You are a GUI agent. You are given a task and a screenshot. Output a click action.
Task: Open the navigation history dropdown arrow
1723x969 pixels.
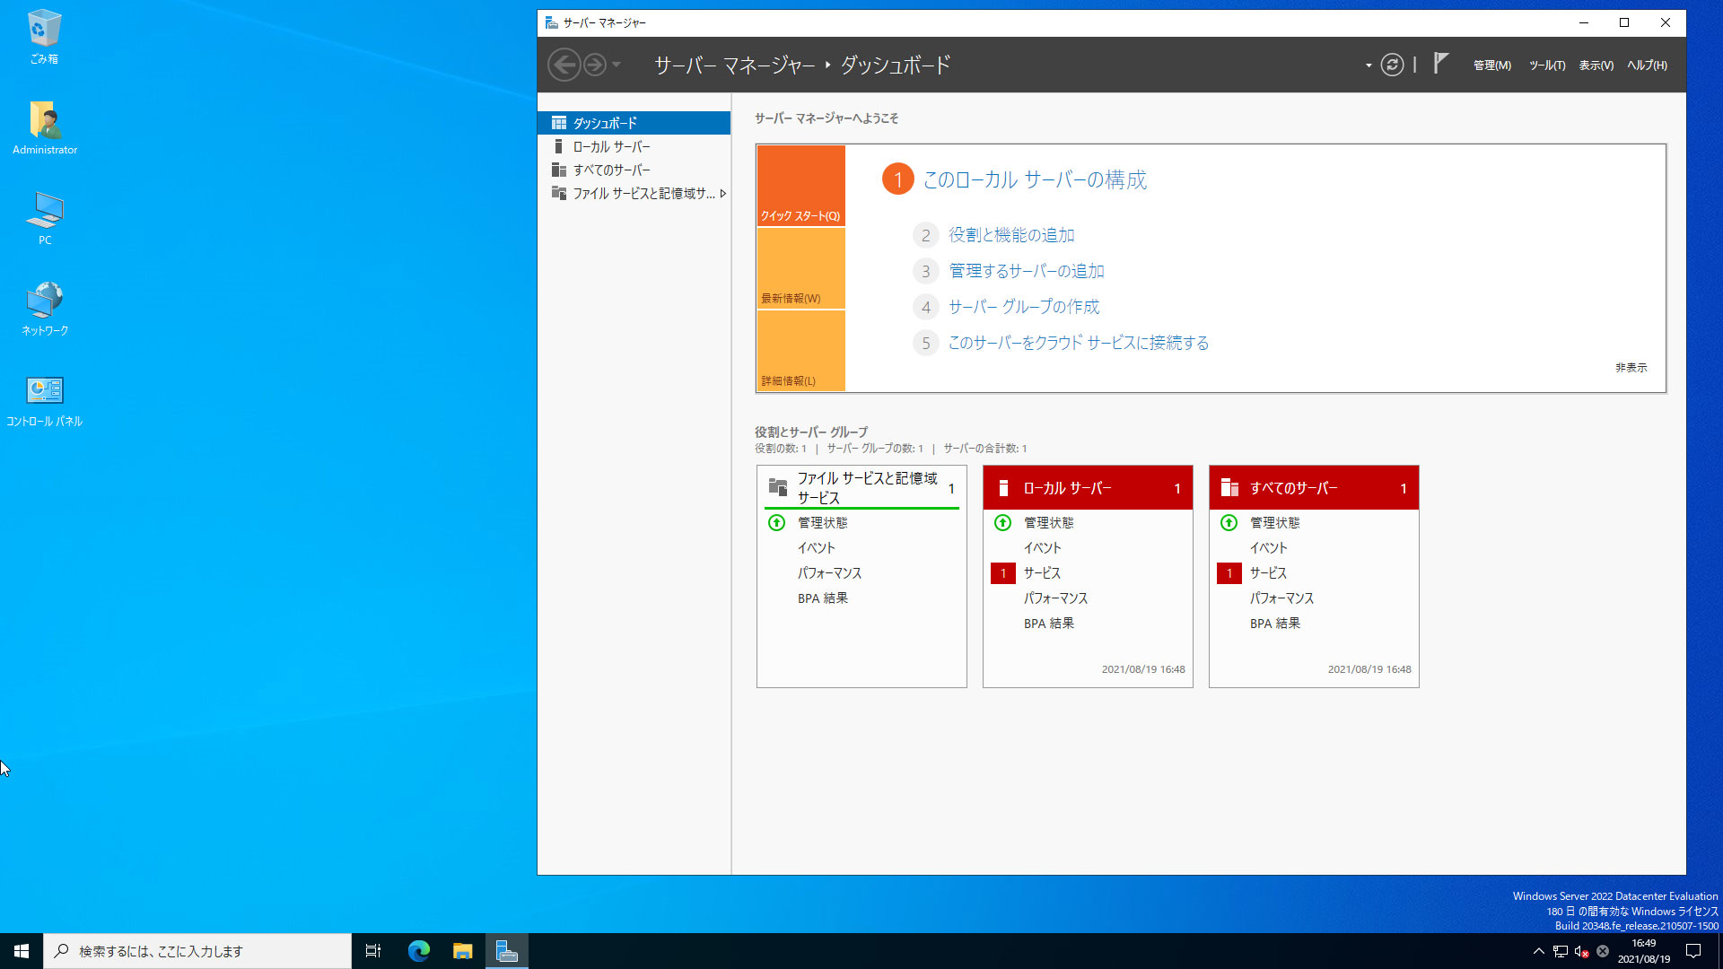tap(617, 65)
